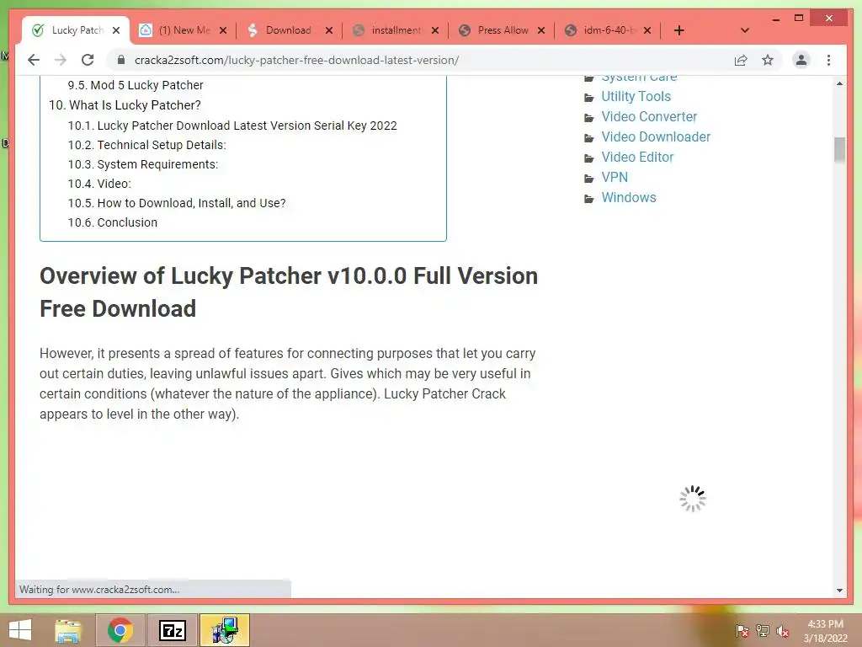Open the Windows category link
Screen dimensions: 862x647
point(629,197)
